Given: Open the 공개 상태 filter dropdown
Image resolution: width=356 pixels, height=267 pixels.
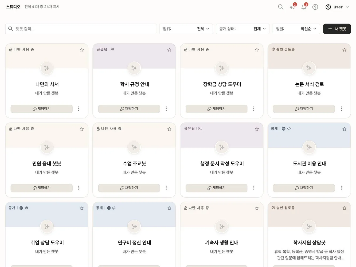Looking at the screenshot, I should pyautogui.click(x=242, y=29).
